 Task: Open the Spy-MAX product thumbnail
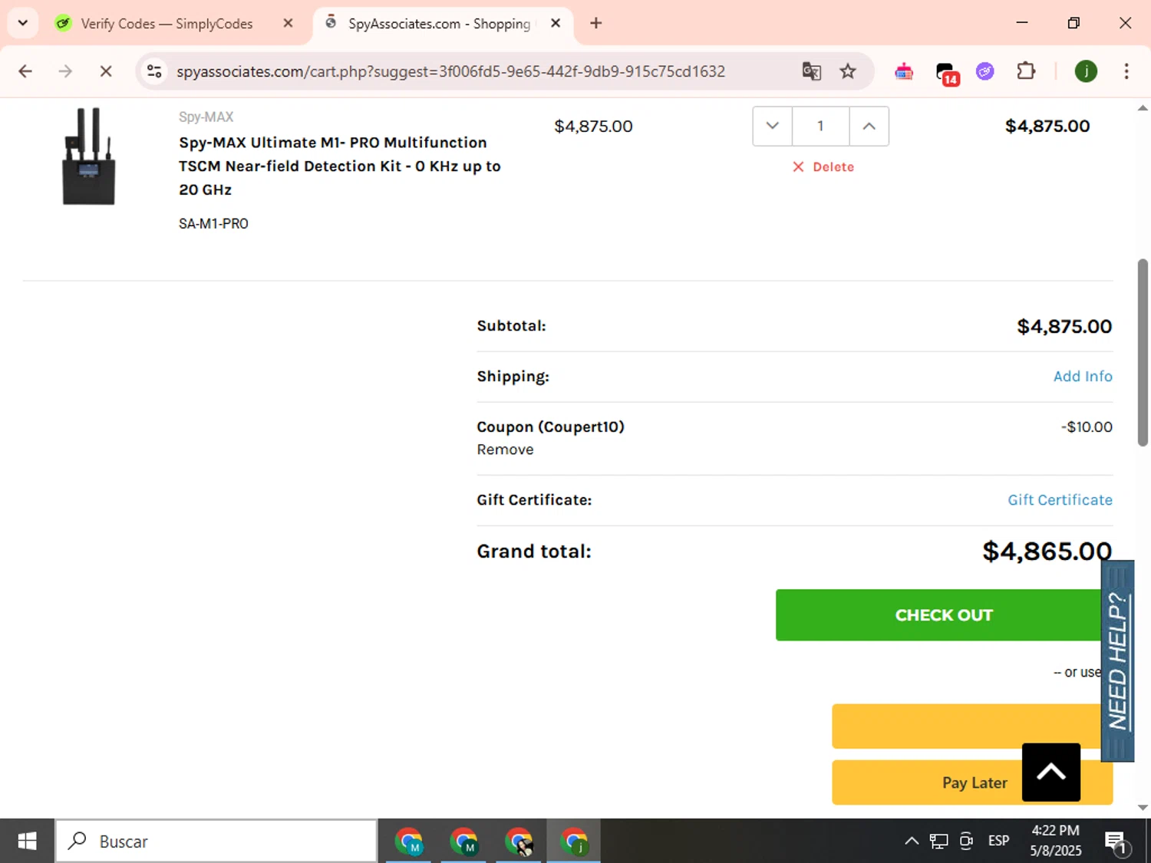[89, 156]
